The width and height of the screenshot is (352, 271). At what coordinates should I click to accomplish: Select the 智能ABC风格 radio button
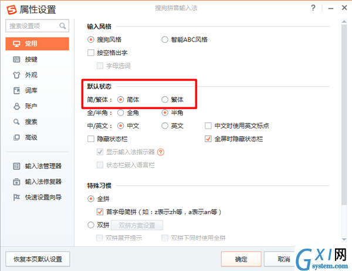point(165,40)
